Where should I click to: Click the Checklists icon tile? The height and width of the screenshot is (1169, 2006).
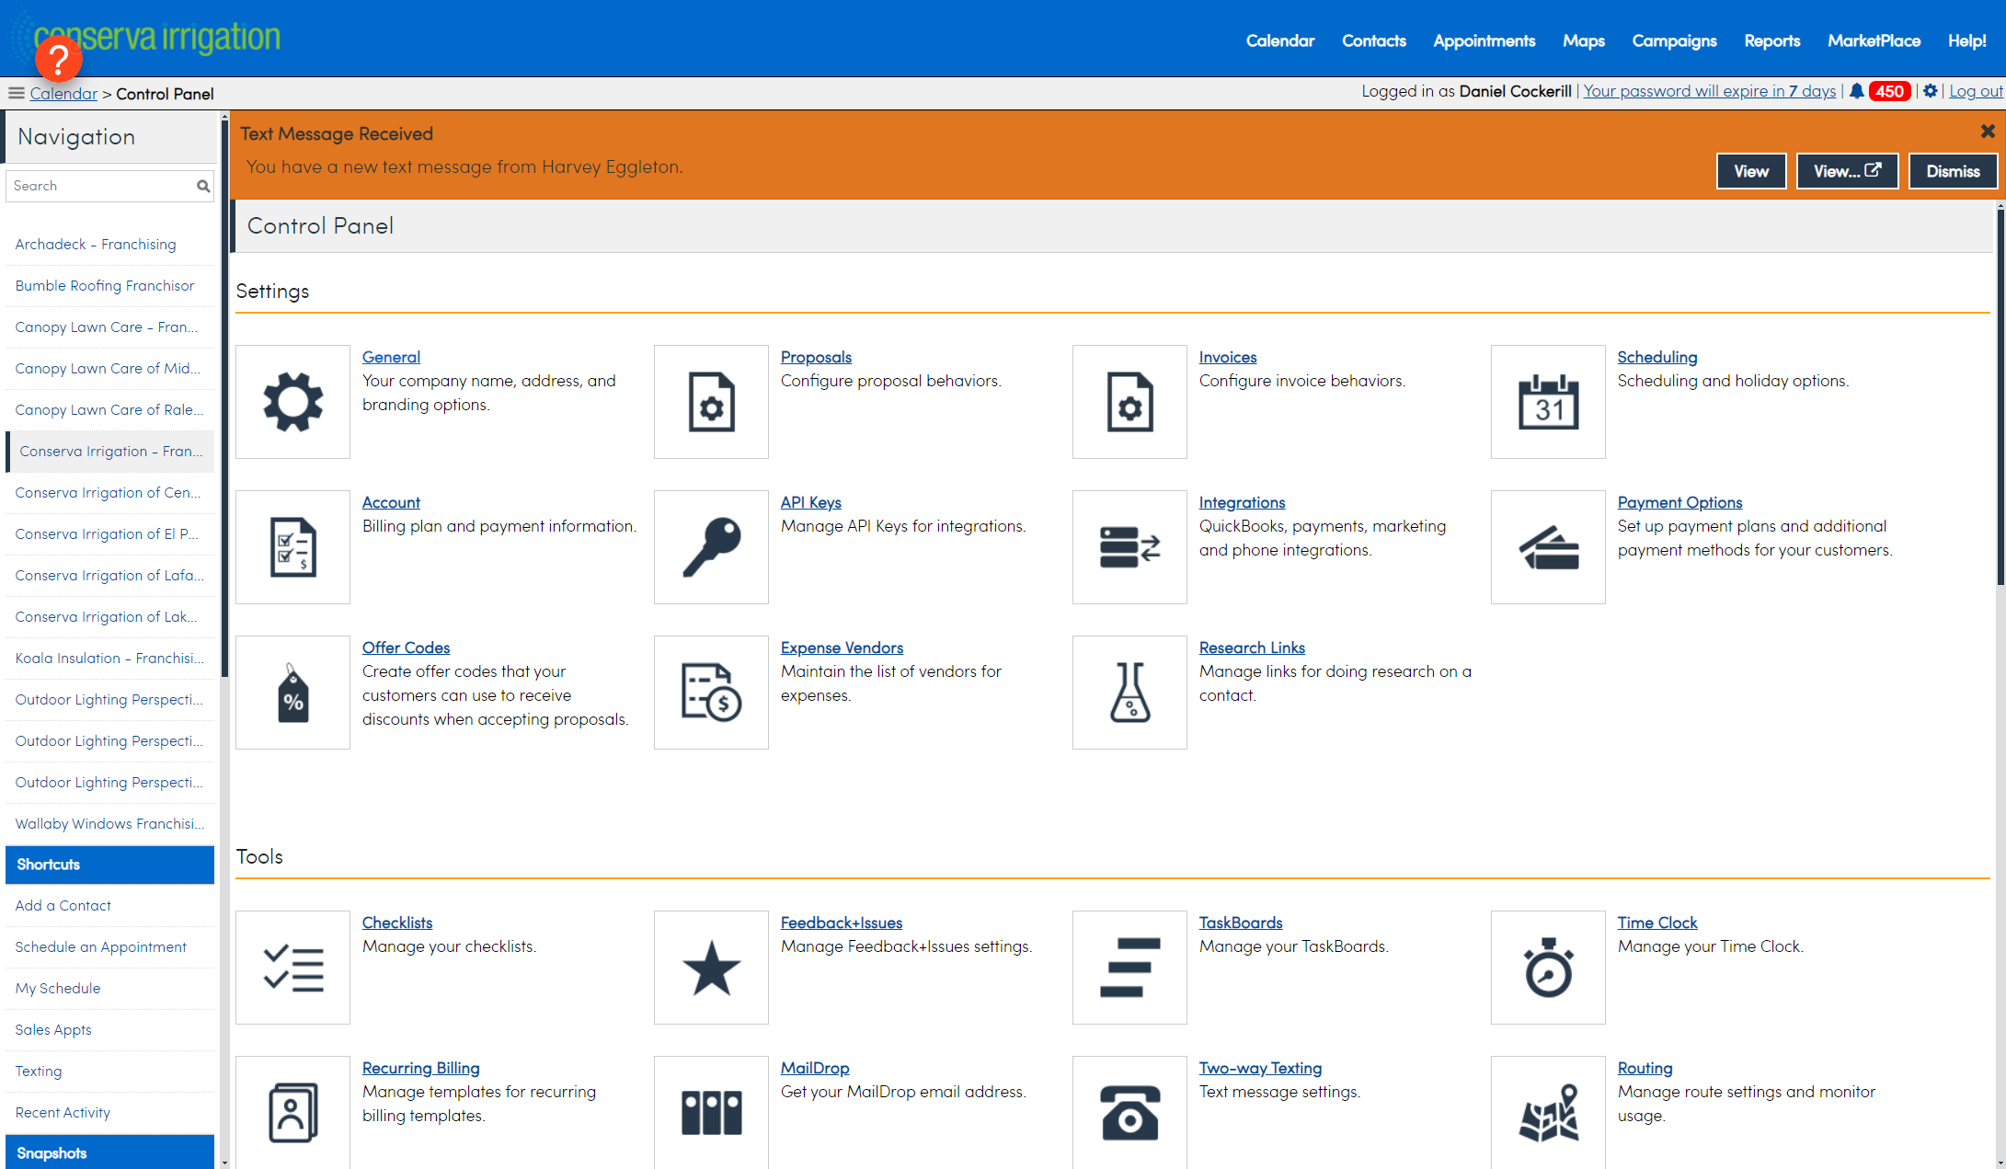click(x=292, y=968)
